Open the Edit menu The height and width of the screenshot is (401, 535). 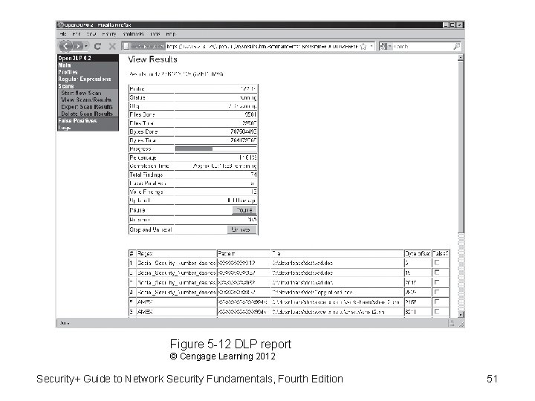click(77, 33)
